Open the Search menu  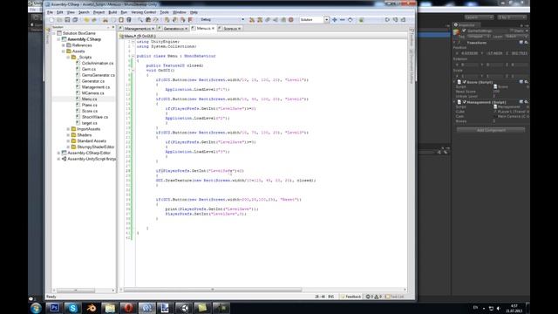coord(84,12)
